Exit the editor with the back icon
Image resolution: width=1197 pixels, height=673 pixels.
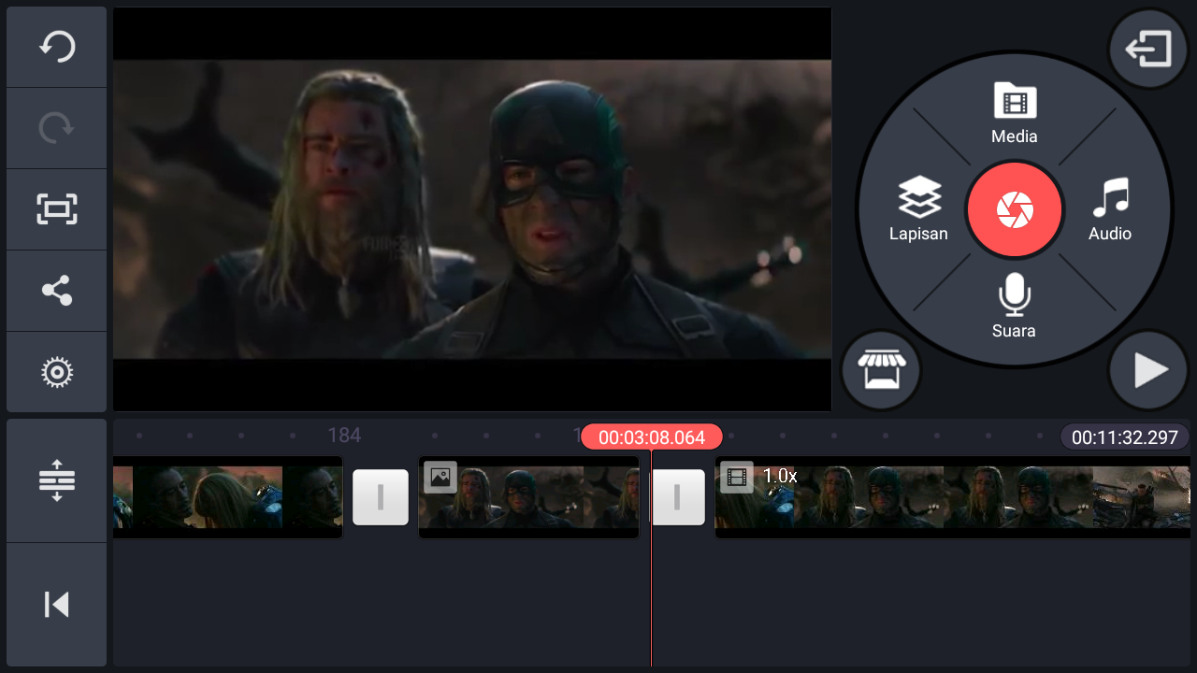point(1148,49)
